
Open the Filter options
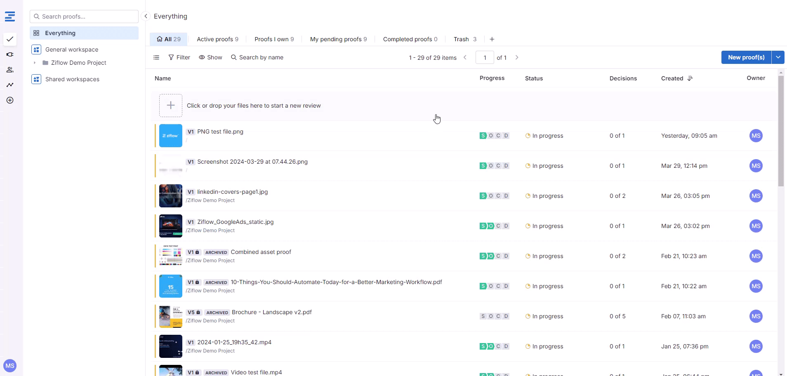(179, 57)
